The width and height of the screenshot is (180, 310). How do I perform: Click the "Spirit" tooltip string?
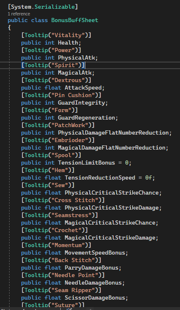coord(65,65)
